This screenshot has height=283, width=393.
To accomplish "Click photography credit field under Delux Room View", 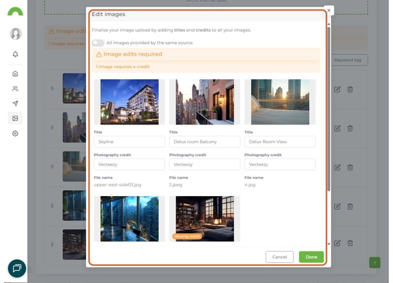I will pyautogui.click(x=280, y=164).
